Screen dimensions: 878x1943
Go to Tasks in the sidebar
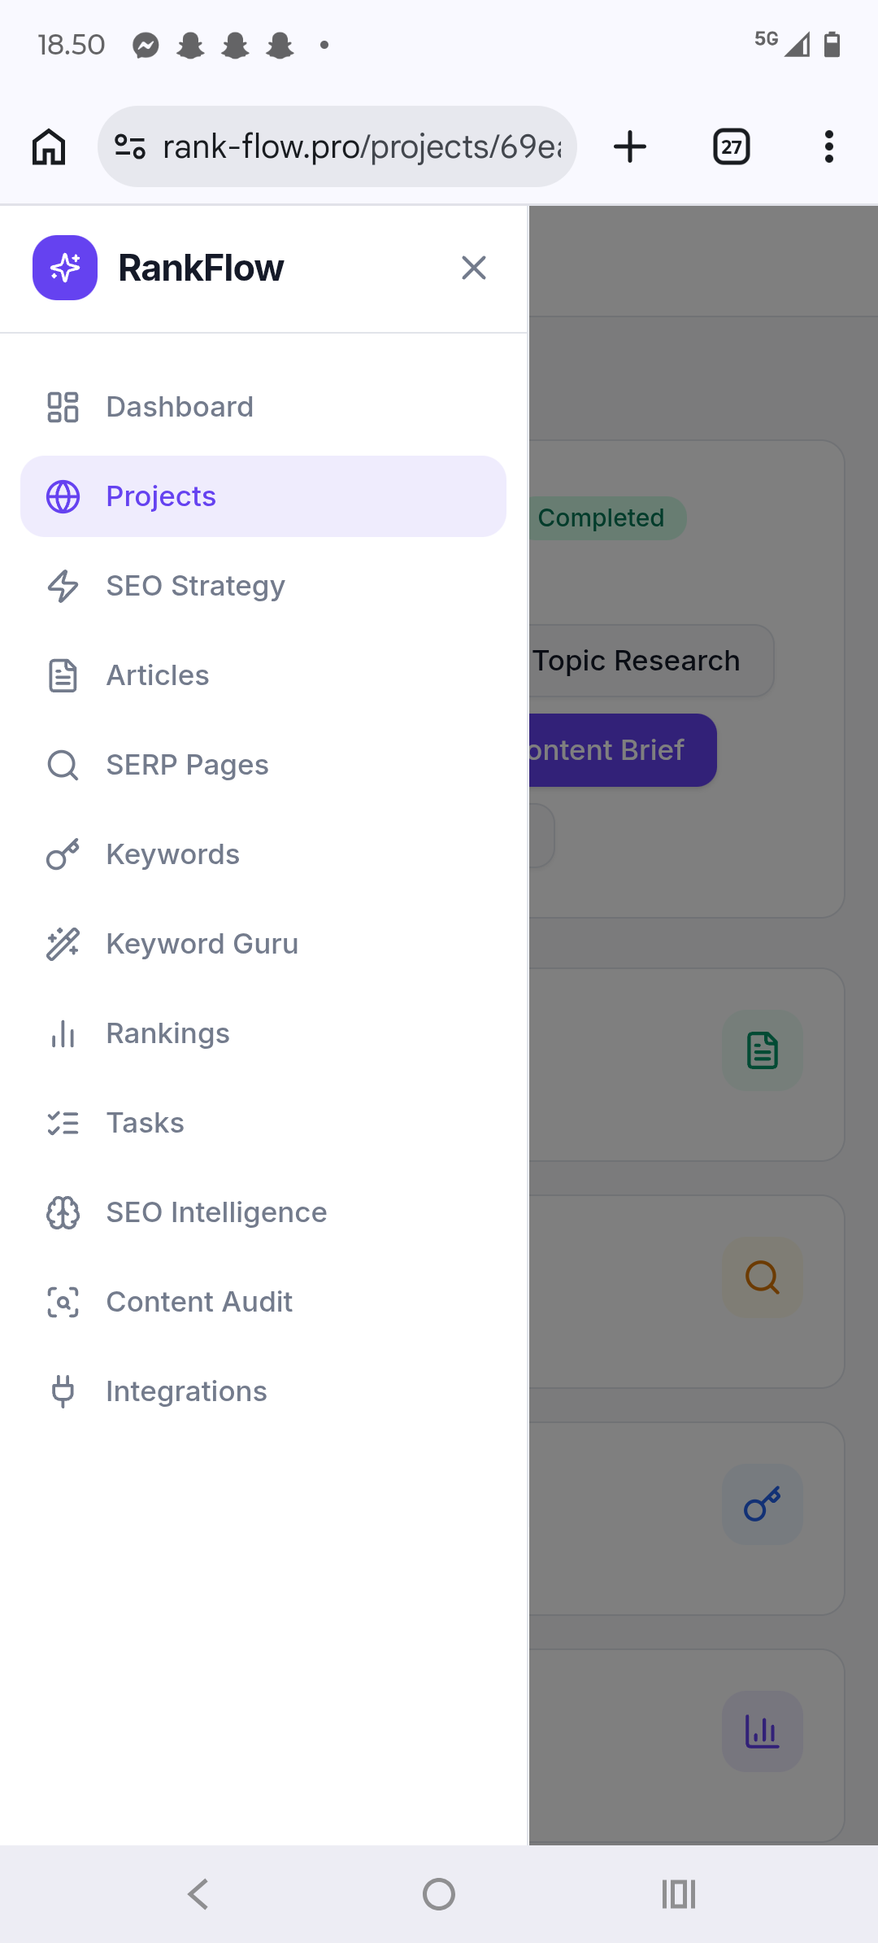pyautogui.click(x=145, y=1123)
